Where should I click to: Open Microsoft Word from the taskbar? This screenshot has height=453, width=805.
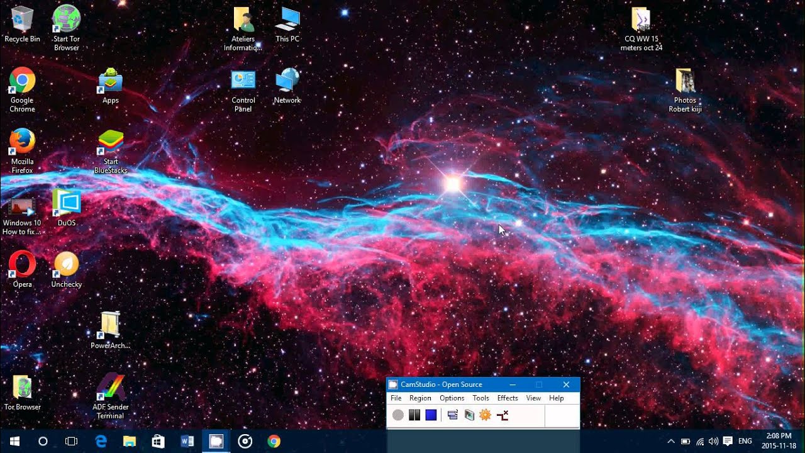tap(187, 441)
